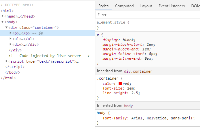
Task: Follow the body inherited-from link
Action: point(129,106)
